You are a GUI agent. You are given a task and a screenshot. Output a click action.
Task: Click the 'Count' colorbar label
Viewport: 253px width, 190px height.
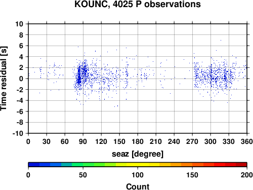pyautogui.click(x=138, y=186)
